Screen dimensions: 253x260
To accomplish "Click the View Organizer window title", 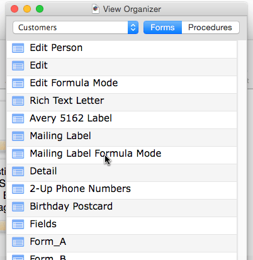I will point(132,9).
